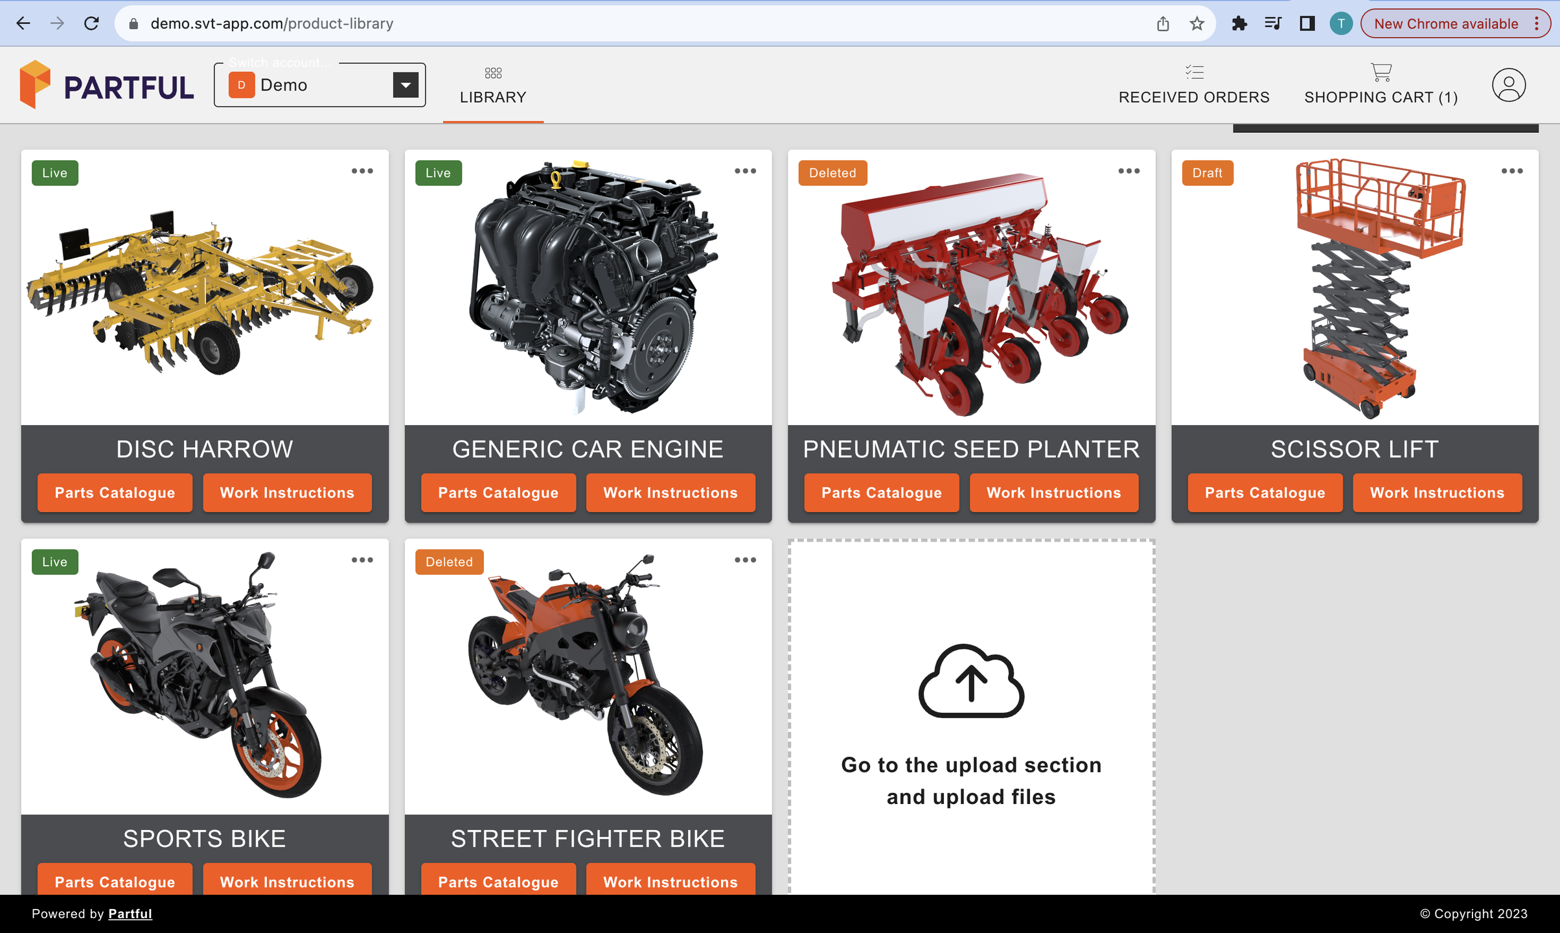The height and width of the screenshot is (933, 1560).
Task: Open the Shopping Cart icon
Action: (1381, 72)
